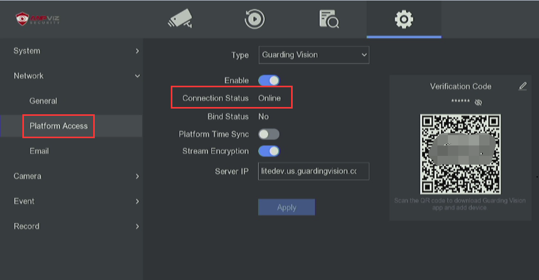Viewport: 539px width, 280px height.
Task: Click the scan QR code instruction text
Action: [x=460, y=204]
